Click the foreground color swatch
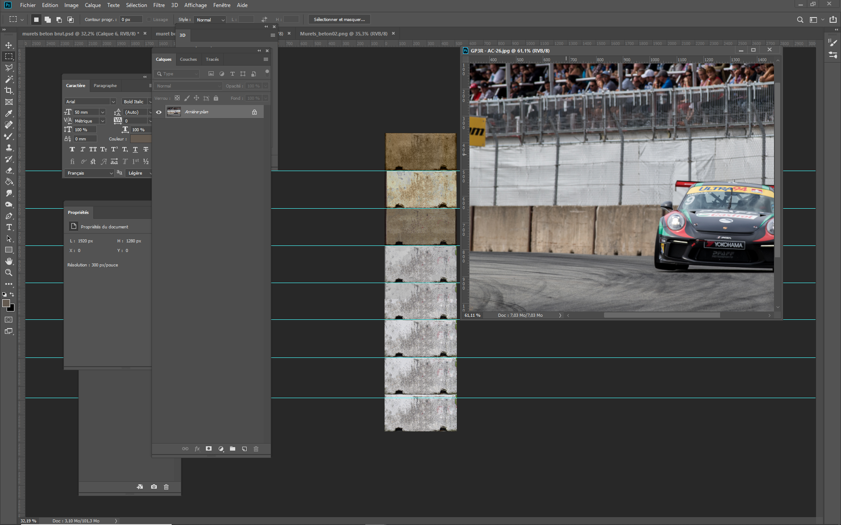 point(6,303)
